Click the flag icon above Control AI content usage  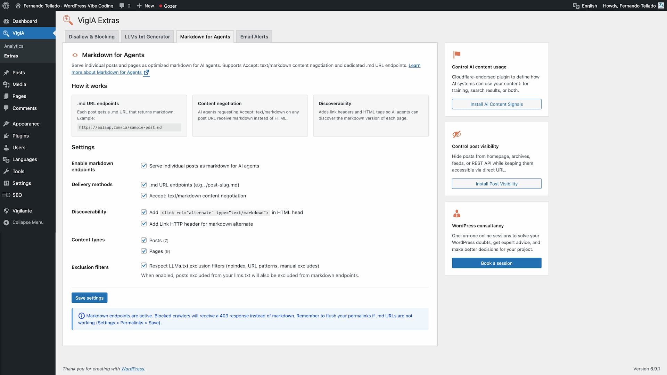tap(456, 55)
